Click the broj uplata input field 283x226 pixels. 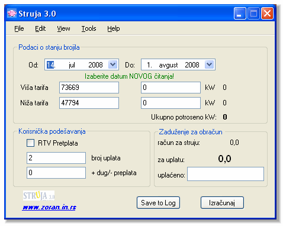point(56,158)
